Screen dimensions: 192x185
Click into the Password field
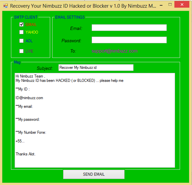(x=129, y=40)
